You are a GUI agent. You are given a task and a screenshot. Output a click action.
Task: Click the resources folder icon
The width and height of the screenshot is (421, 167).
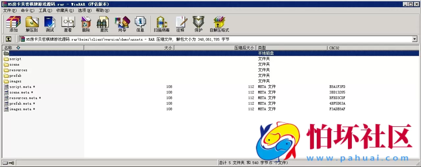(x=6, y=70)
